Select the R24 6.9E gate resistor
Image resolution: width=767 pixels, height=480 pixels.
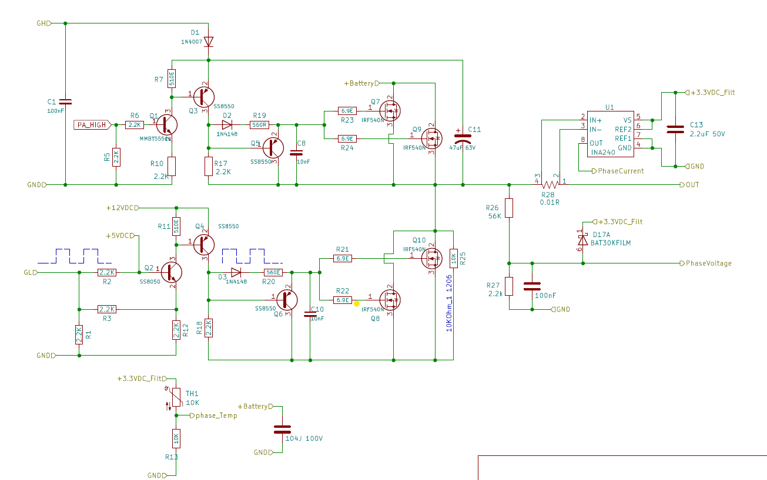tap(347, 138)
